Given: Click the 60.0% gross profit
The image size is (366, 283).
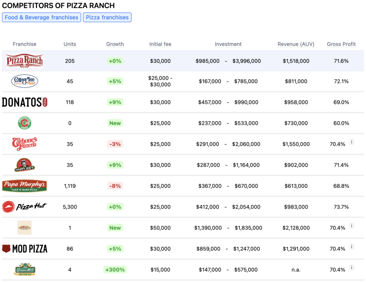Looking at the screenshot, I should tap(341, 123).
